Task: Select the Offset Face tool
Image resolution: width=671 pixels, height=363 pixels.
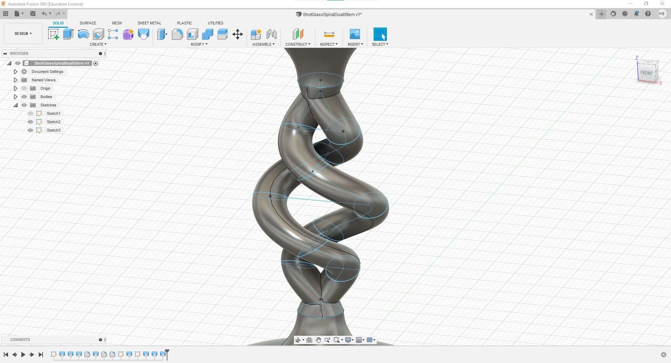Action: point(222,34)
